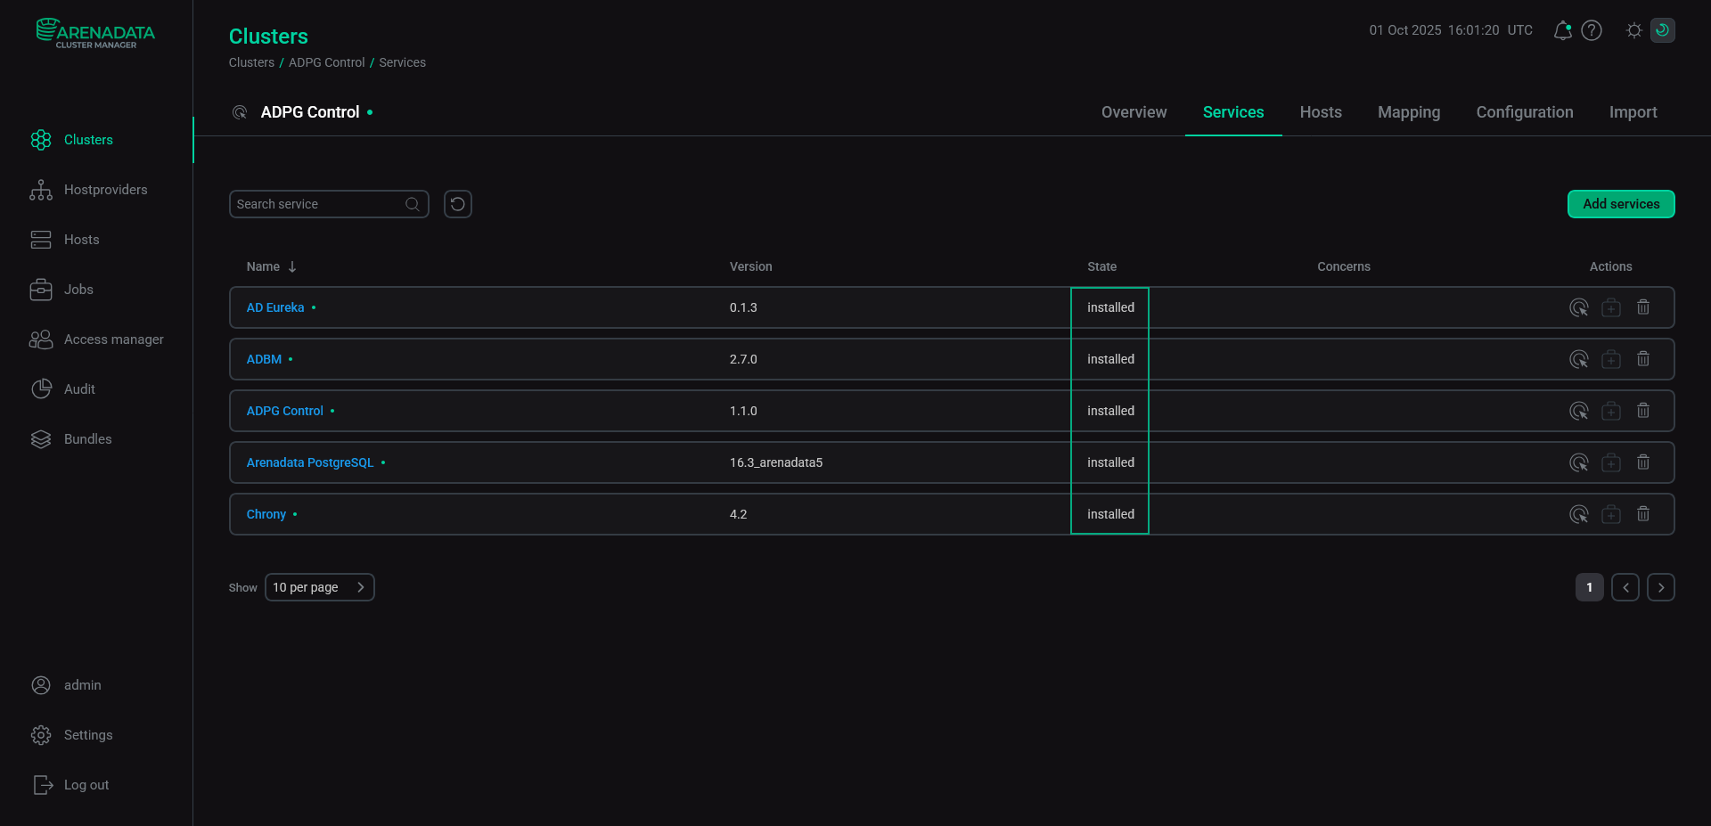The image size is (1711, 826).
Task: Open the Bundles section from the sidebar
Action: click(87, 438)
